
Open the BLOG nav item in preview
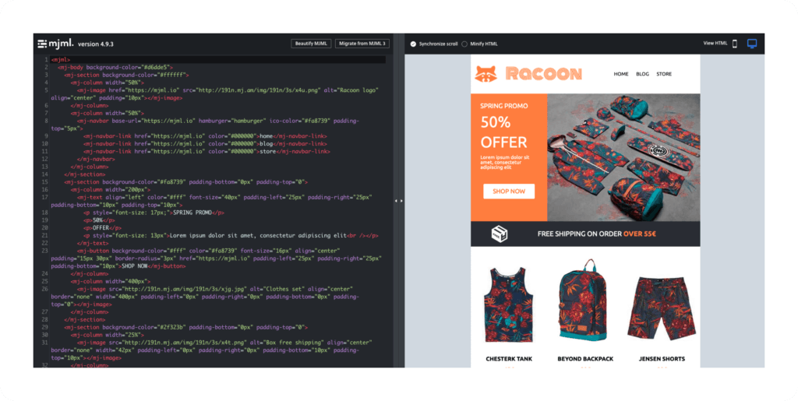click(x=642, y=74)
